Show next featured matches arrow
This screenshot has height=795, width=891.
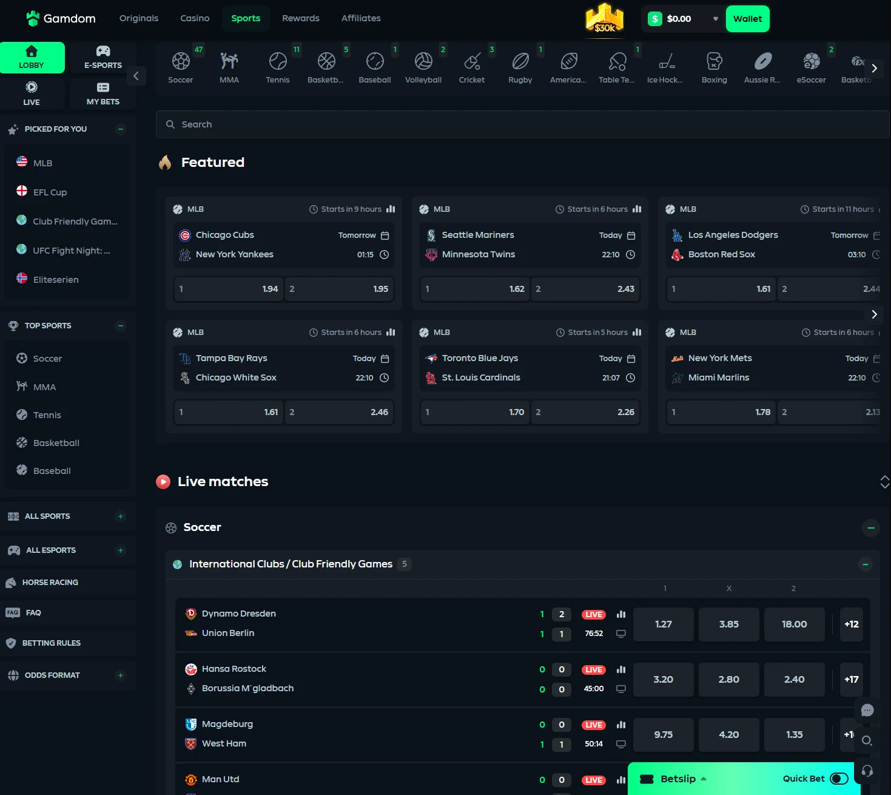874,314
